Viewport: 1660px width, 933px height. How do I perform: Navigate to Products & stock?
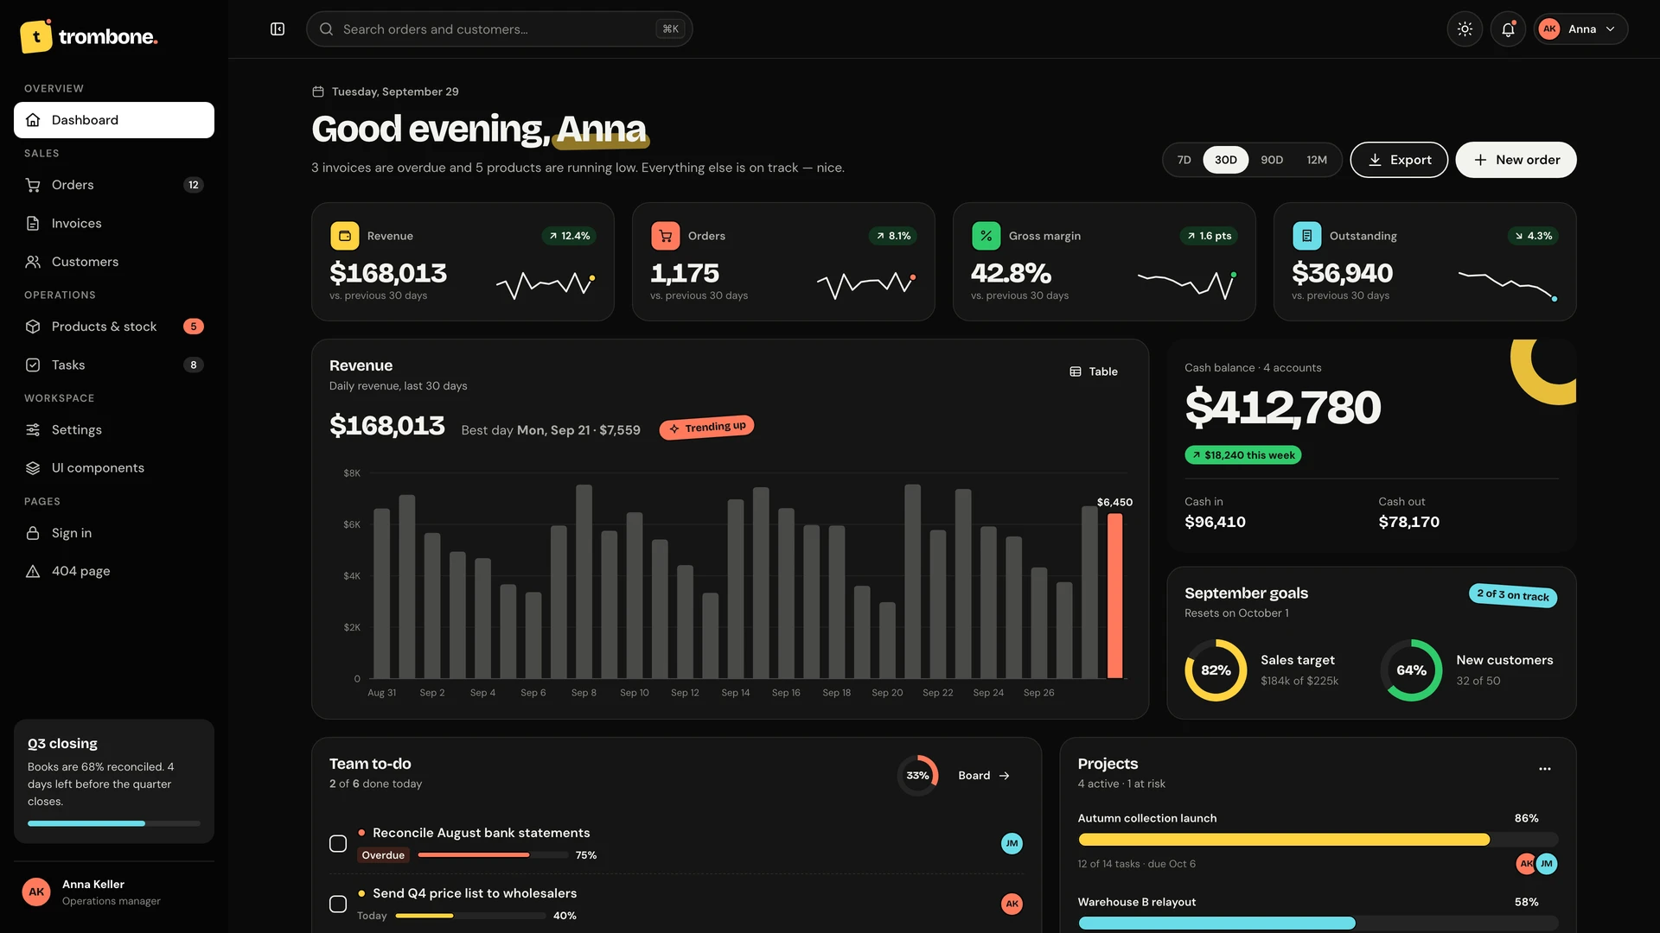tap(114, 327)
